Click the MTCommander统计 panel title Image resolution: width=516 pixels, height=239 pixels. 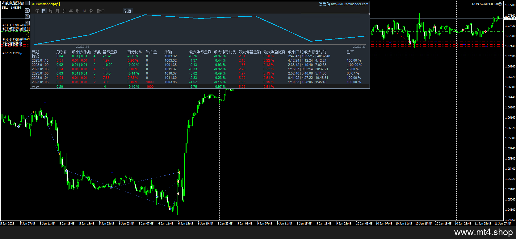click(x=46, y=4)
